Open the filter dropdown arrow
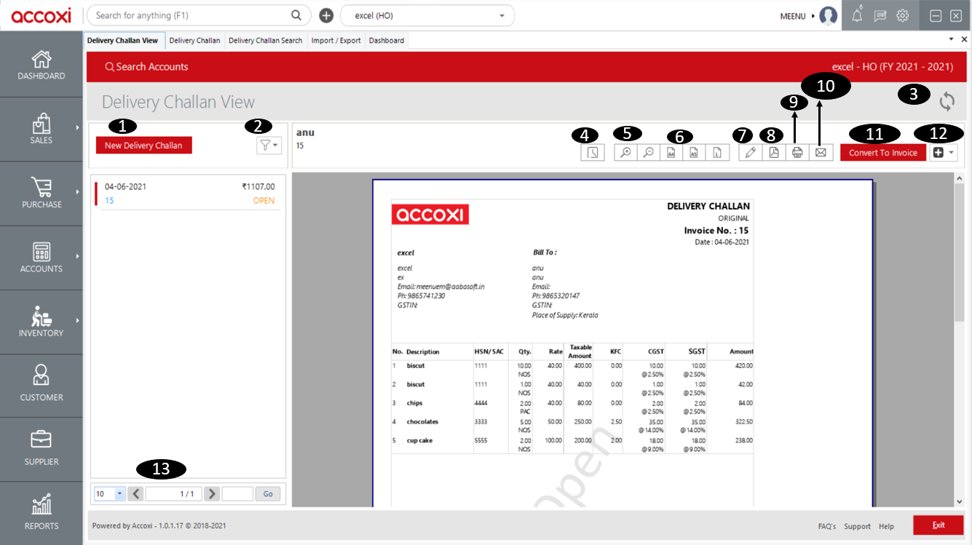The image size is (972, 545). click(274, 145)
